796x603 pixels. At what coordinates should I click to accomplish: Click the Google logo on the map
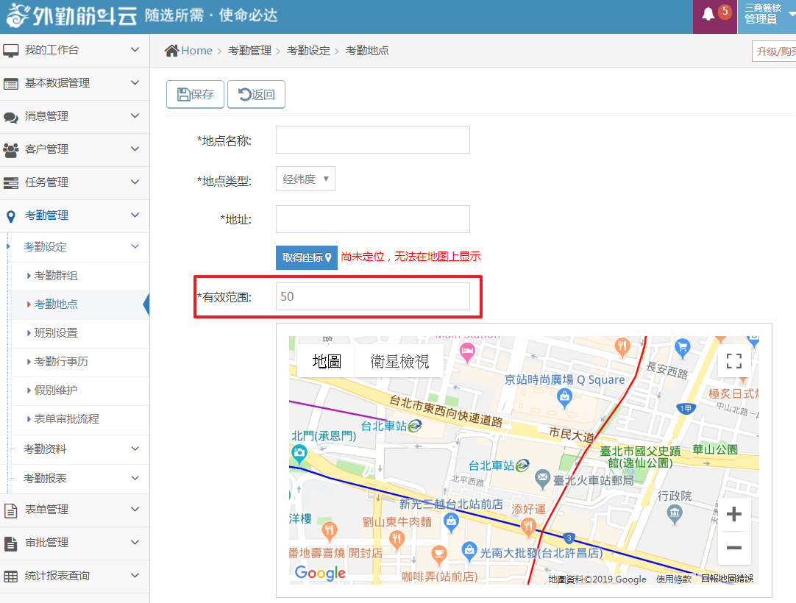click(x=320, y=573)
